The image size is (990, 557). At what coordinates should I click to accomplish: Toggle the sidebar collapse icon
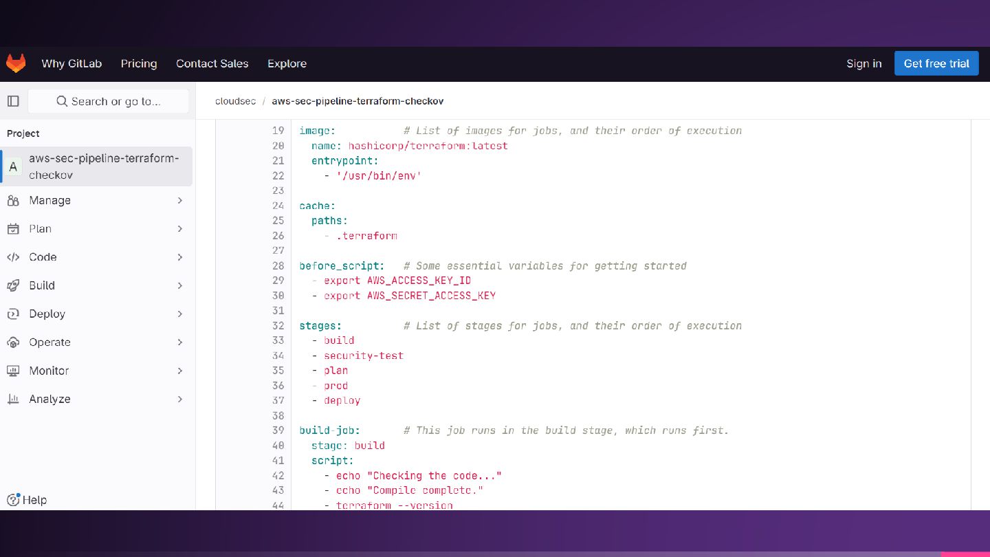(x=13, y=101)
